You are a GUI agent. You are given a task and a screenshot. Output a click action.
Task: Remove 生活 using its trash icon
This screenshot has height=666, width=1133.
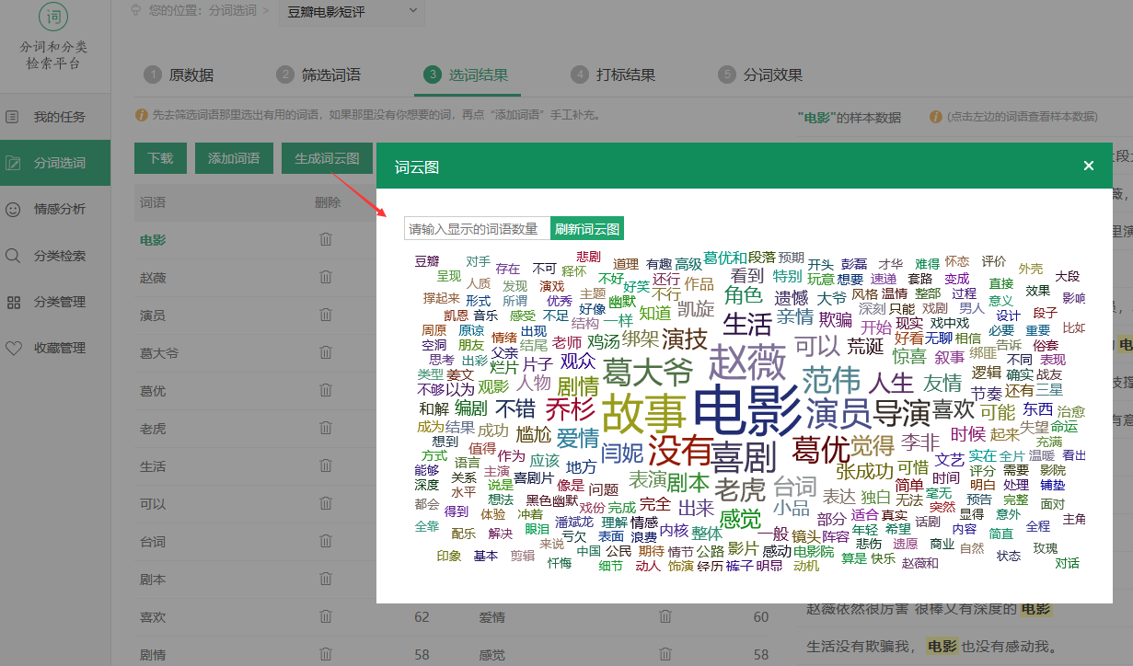tap(326, 466)
